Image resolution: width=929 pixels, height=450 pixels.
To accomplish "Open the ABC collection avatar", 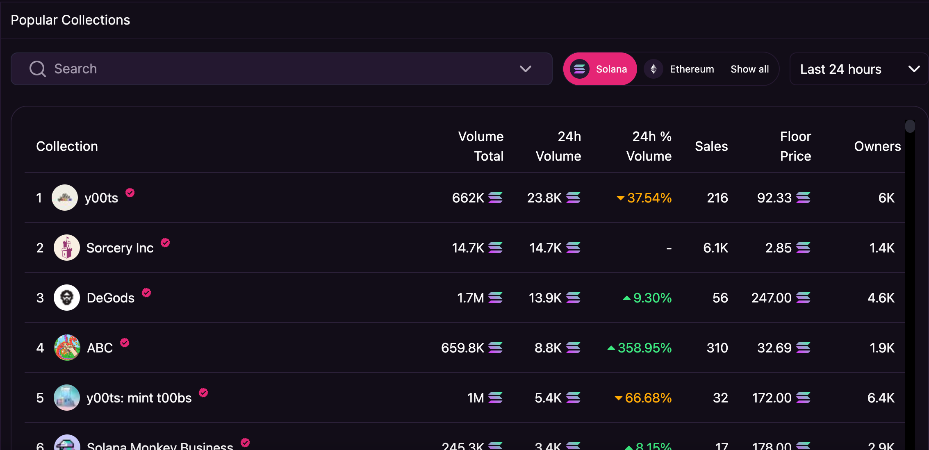I will pos(67,348).
